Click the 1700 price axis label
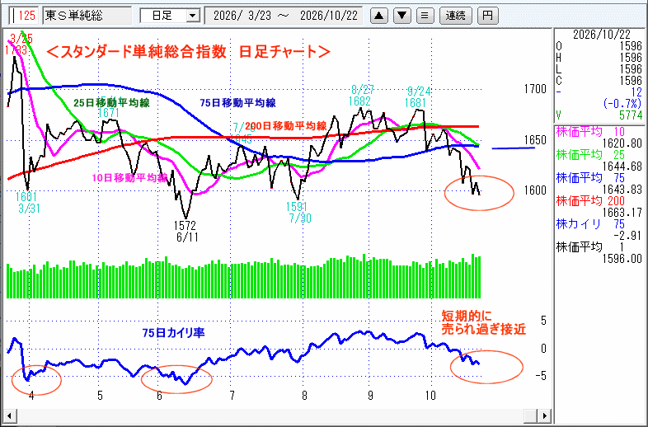 coord(535,89)
